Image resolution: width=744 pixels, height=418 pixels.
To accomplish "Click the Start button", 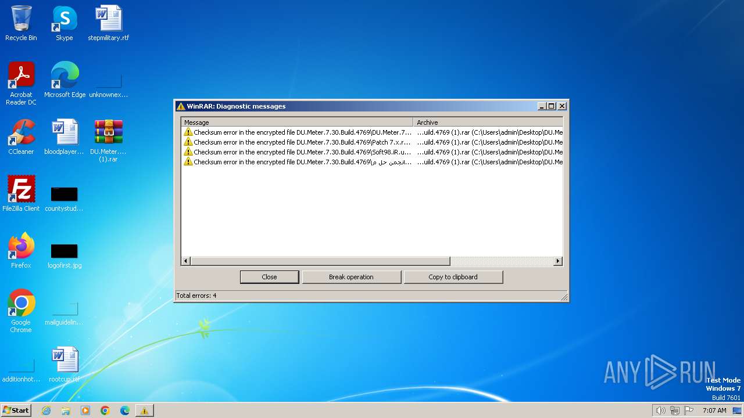I will coord(16,410).
